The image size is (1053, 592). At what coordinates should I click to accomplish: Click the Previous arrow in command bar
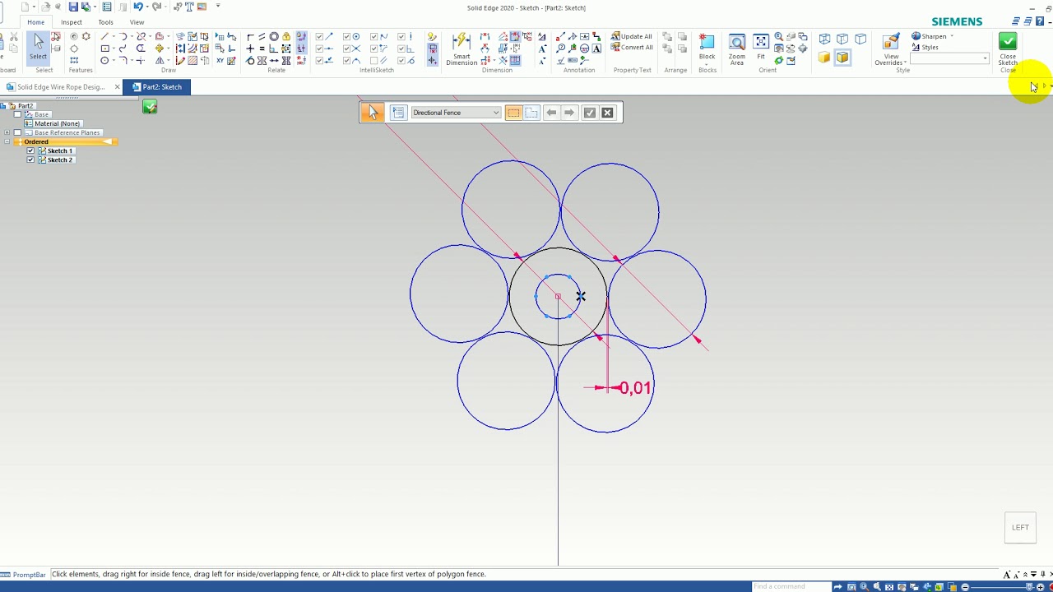pyautogui.click(x=551, y=113)
